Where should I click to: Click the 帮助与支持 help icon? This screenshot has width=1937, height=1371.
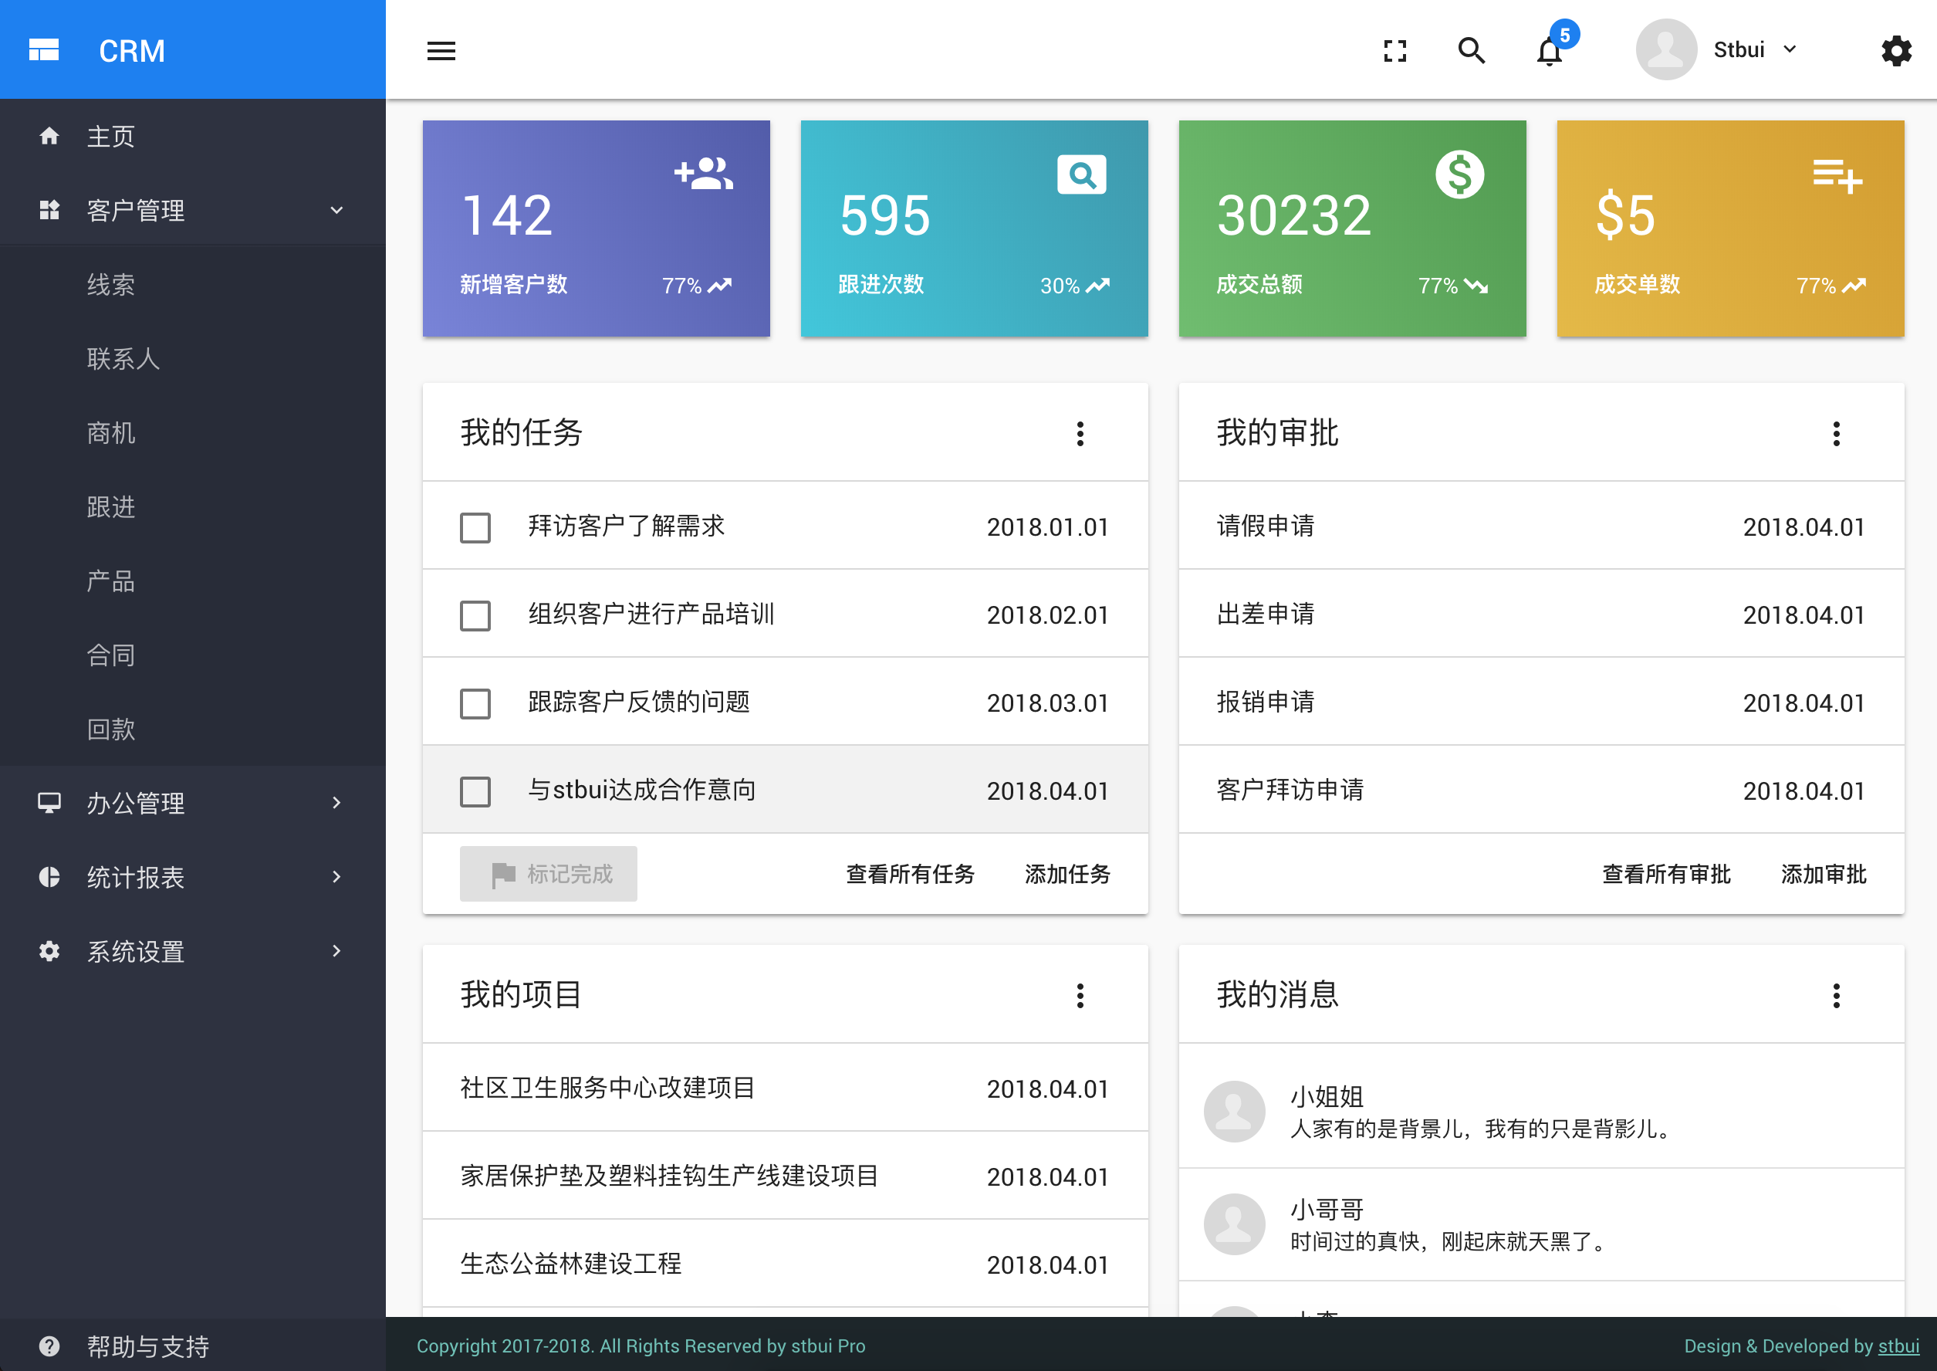pos(49,1346)
